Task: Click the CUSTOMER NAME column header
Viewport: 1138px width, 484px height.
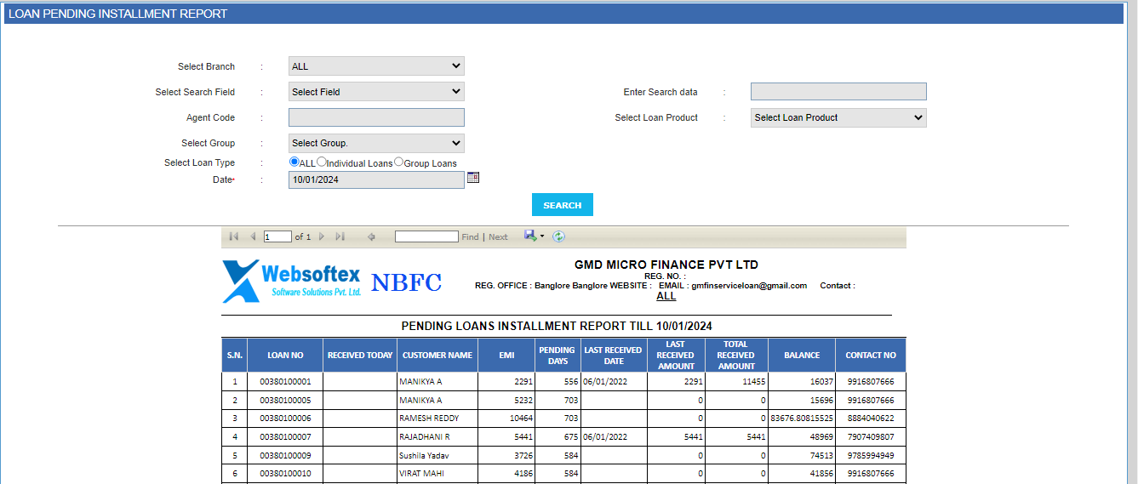Action: pyautogui.click(x=437, y=356)
